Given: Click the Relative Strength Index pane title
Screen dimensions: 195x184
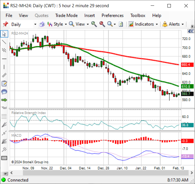Looking at the screenshot, I should click(x=28, y=113).
